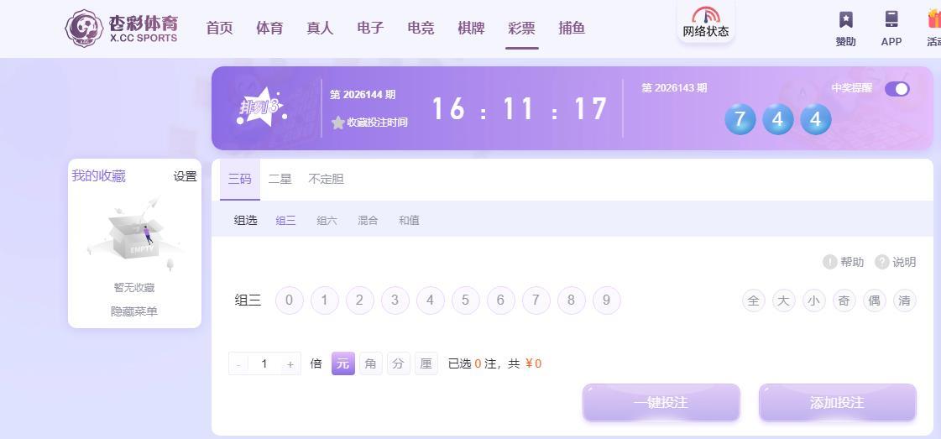Click the 奇 (odd) quick-select circle
Screen dimensions: 941x439
[x=844, y=301]
